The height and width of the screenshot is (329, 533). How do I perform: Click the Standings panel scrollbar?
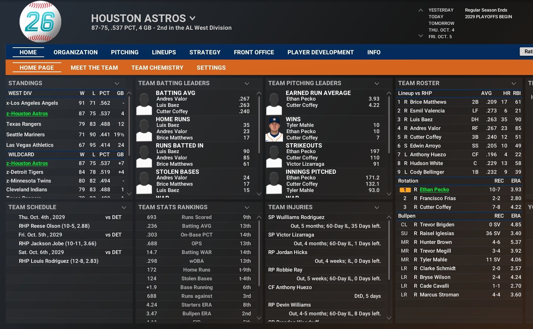coord(129,126)
